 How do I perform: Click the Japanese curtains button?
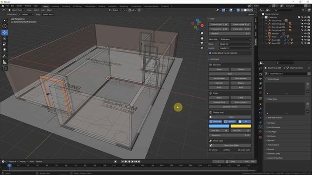tap(230, 107)
